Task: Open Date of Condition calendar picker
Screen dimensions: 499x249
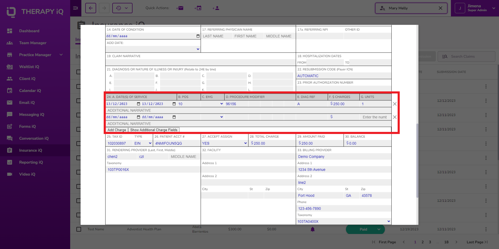Action: pos(198,36)
